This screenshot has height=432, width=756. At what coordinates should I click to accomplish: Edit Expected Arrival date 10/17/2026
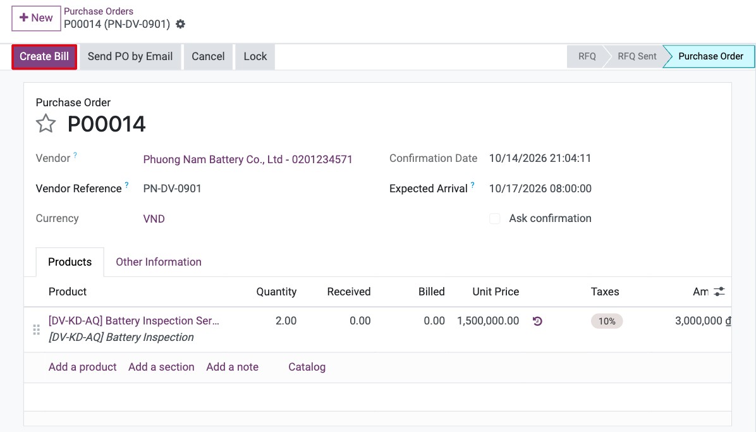[x=540, y=188]
